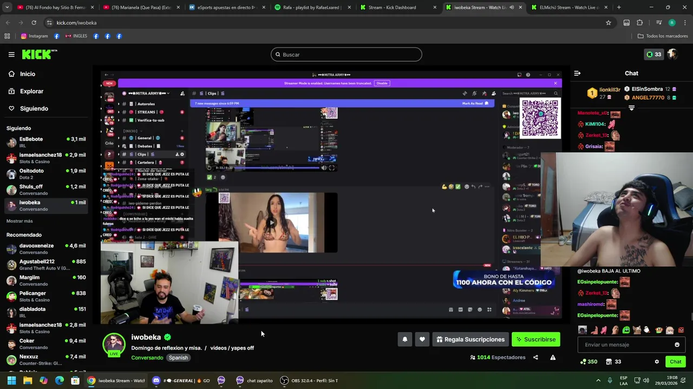Open chat settings gear
This screenshot has width=693, height=389.
click(x=657, y=361)
